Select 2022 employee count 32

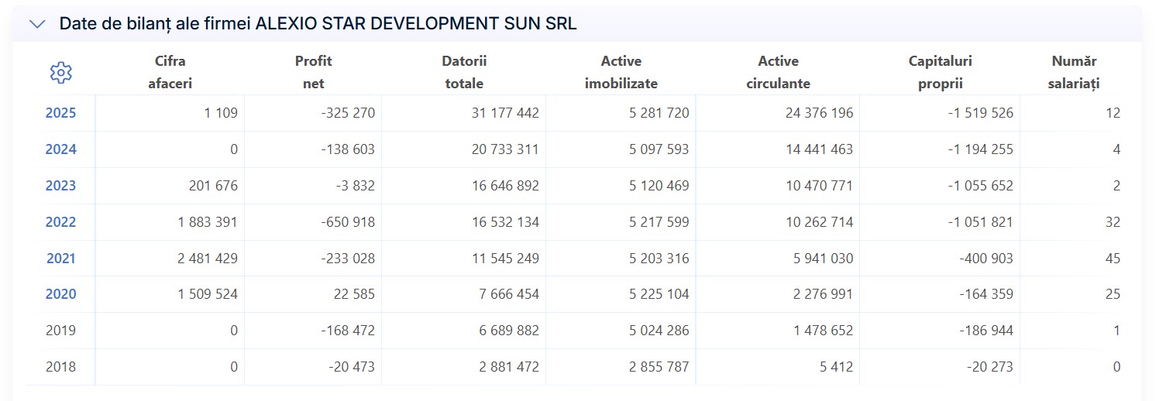[x=1113, y=222]
